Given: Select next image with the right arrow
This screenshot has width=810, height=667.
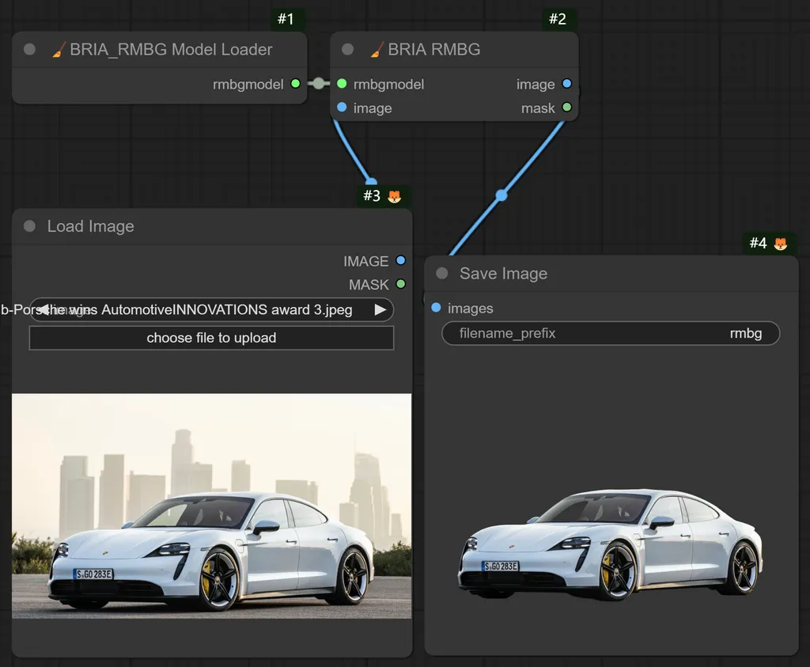Looking at the screenshot, I should pyautogui.click(x=380, y=309).
